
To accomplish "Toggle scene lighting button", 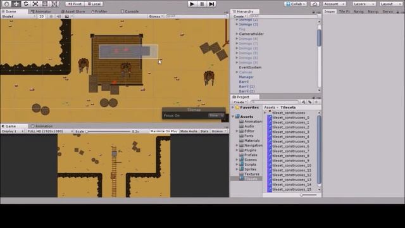I will click(51, 16).
